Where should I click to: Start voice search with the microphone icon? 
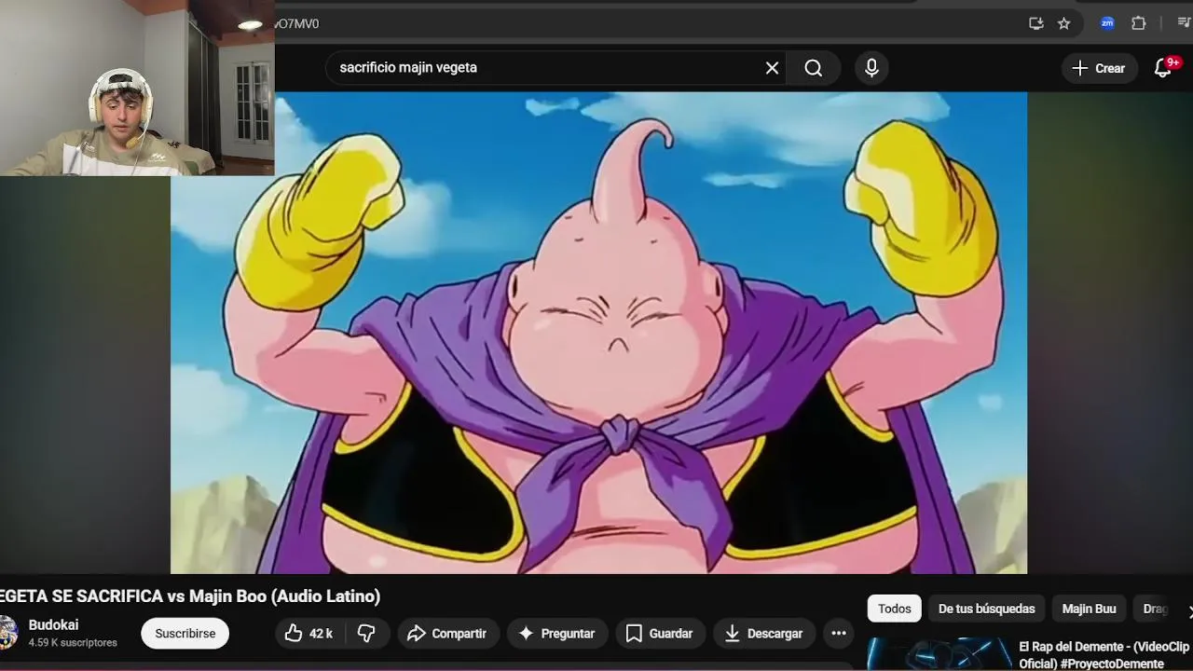click(871, 68)
